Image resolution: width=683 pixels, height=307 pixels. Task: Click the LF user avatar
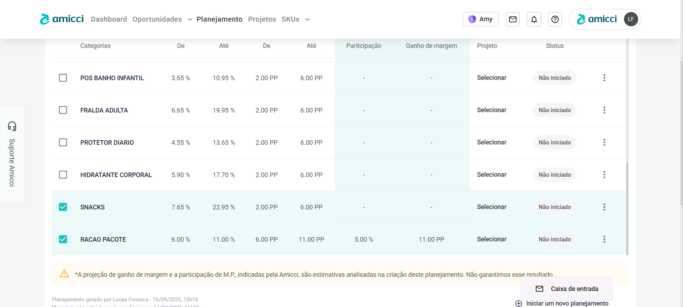tap(631, 19)
